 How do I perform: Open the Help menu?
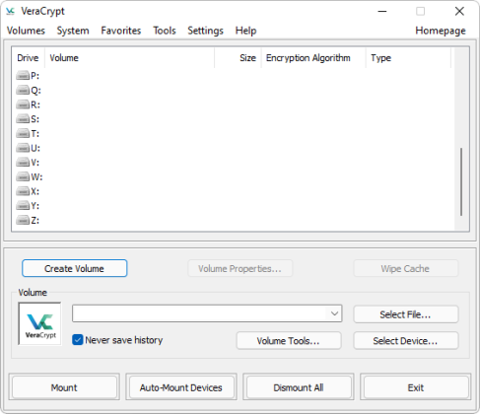(245, 31)
